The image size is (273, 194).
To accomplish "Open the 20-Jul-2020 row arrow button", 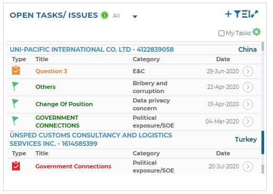I will (x=248, y=166).
